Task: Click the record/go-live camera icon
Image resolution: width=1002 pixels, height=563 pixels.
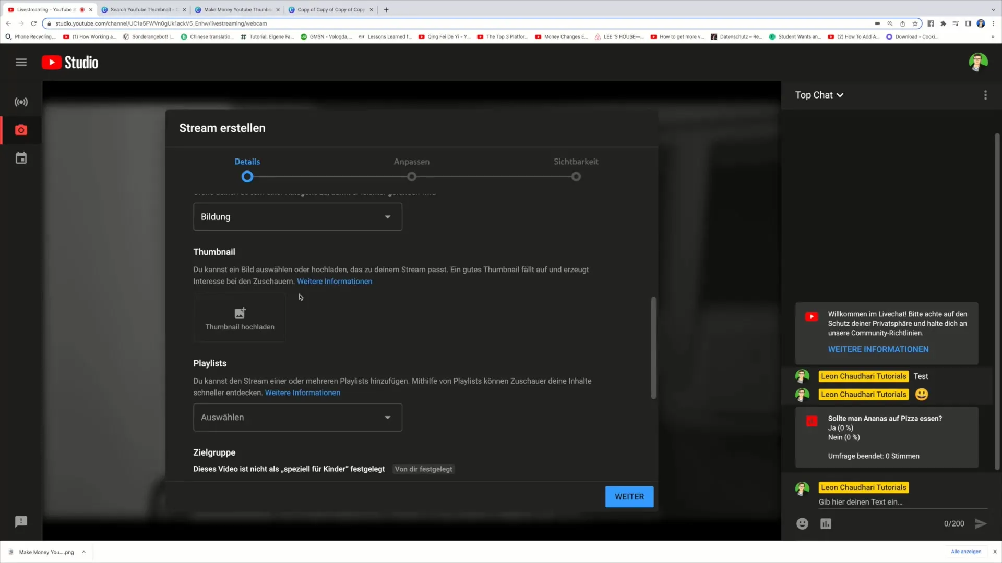Action: (x=21, y=130)
